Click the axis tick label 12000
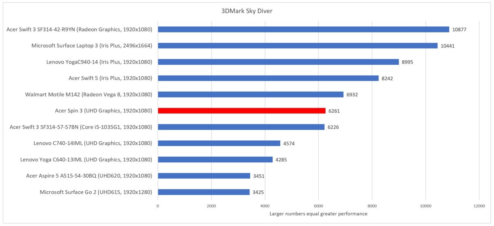494x226 pixels. click(x=479, y=207)
